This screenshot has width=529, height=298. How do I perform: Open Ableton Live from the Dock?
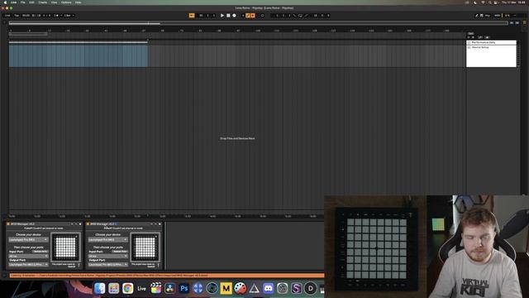(x=141, y=288)
